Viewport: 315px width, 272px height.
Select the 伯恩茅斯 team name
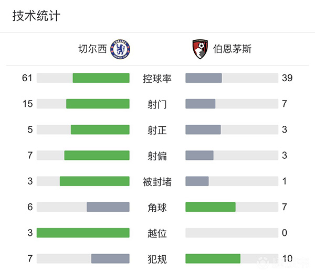(233, 49)
